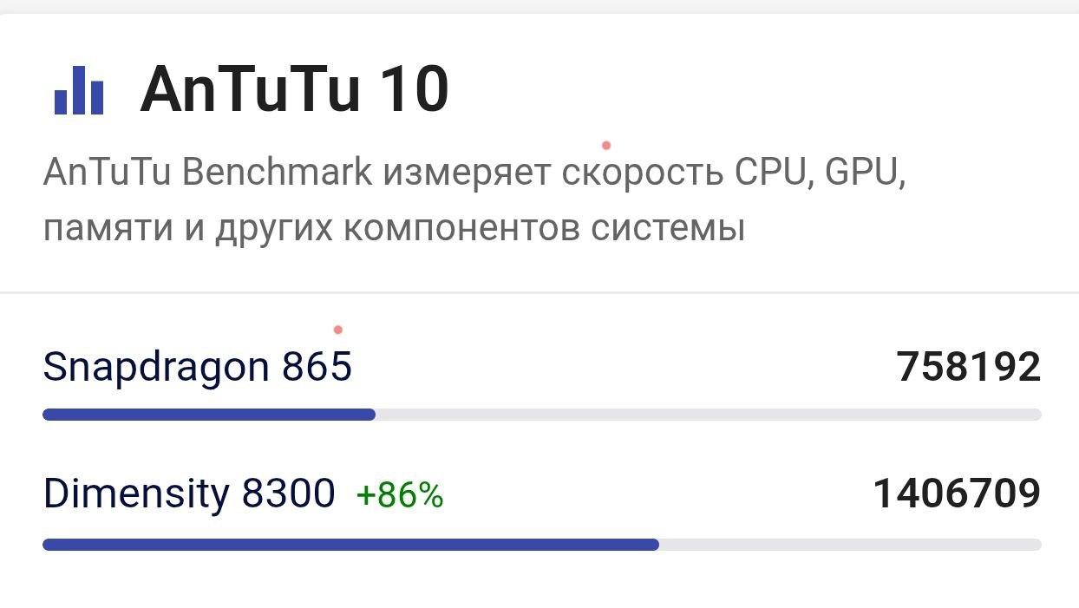The image size is (1079, 608).
Task: Click the blue bar chart icon
Action: [x=79, y=90]
